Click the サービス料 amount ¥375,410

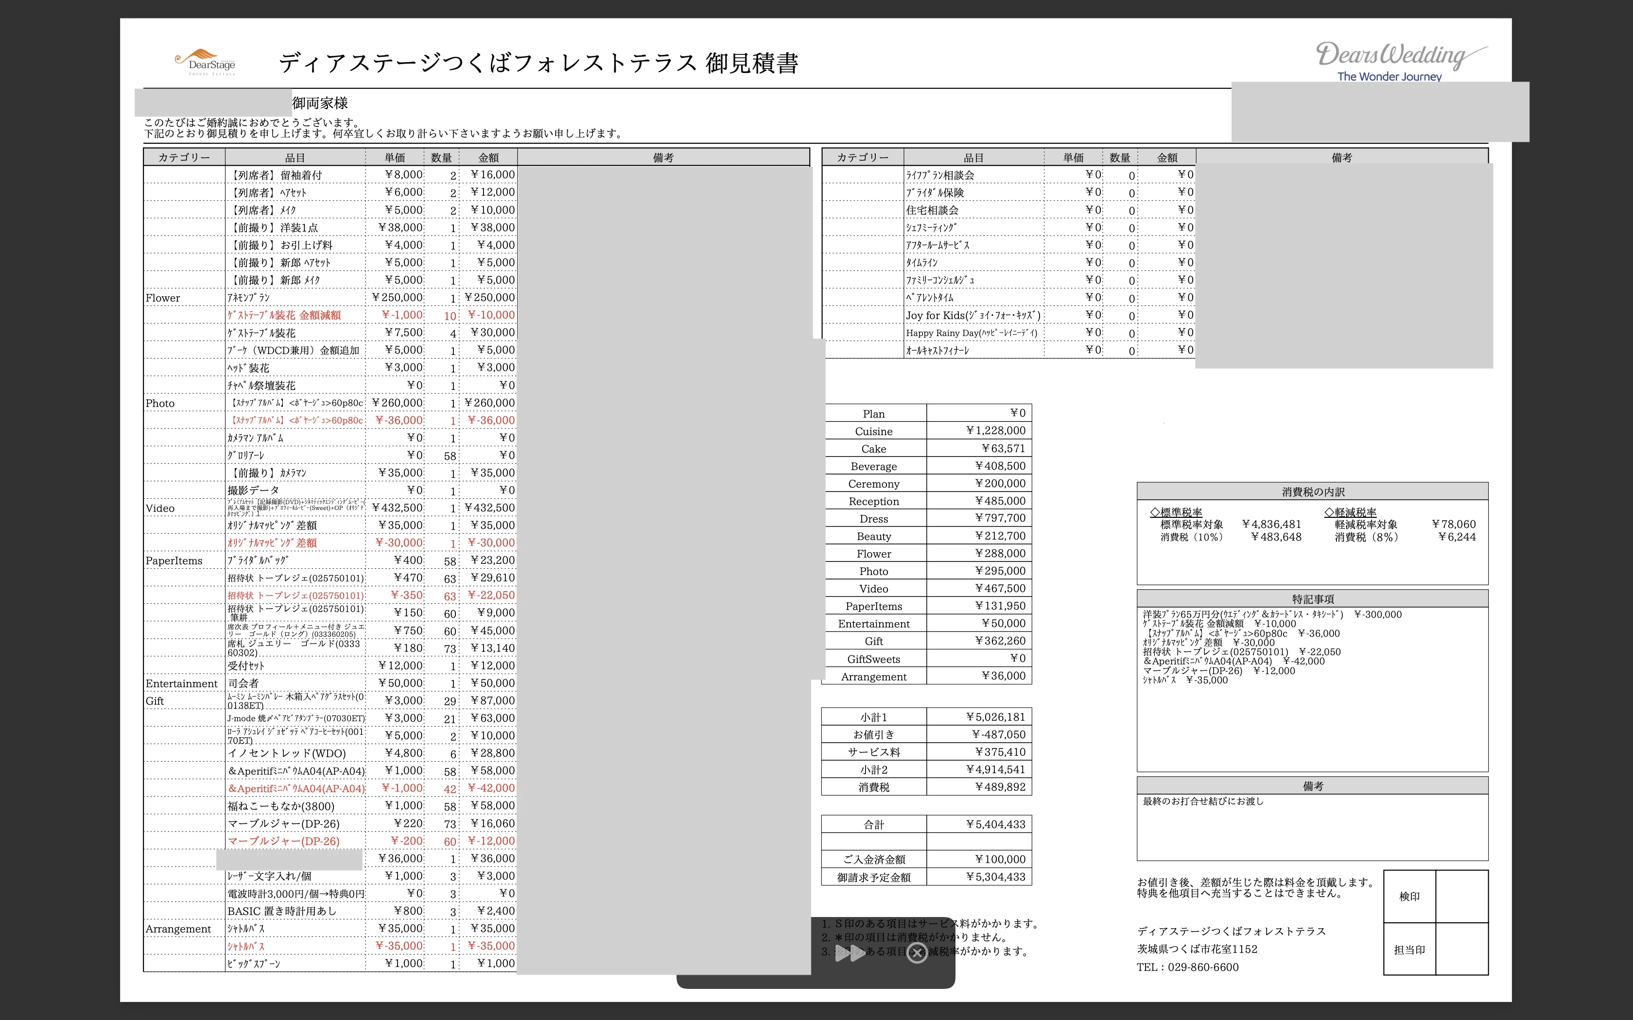click(x=1000, y=751)
